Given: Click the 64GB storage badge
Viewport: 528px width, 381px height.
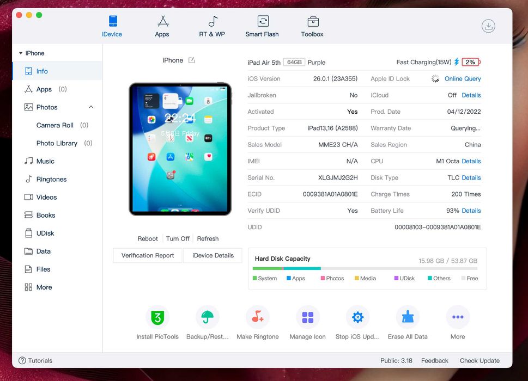Looking at the screenshot, I should coord(294,62).
